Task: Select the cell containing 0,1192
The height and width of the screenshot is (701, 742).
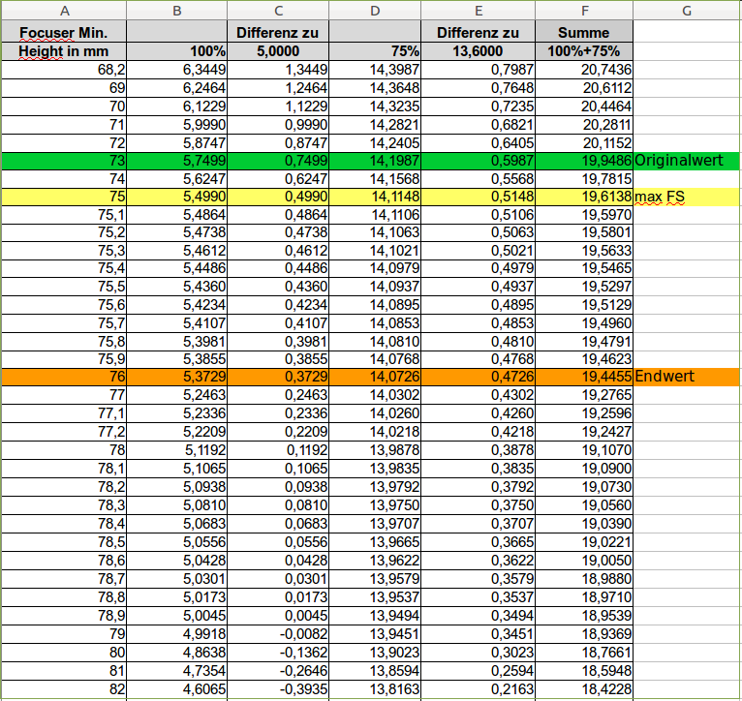Action: pos(278,450)
